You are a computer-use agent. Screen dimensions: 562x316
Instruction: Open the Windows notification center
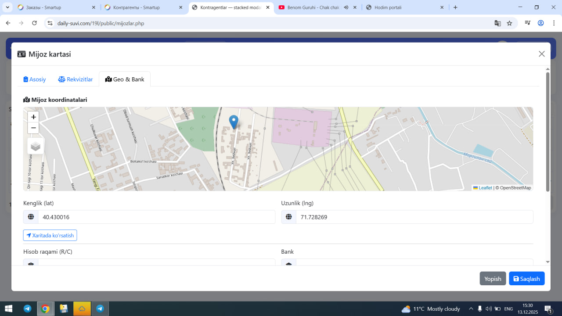point(548,309)
